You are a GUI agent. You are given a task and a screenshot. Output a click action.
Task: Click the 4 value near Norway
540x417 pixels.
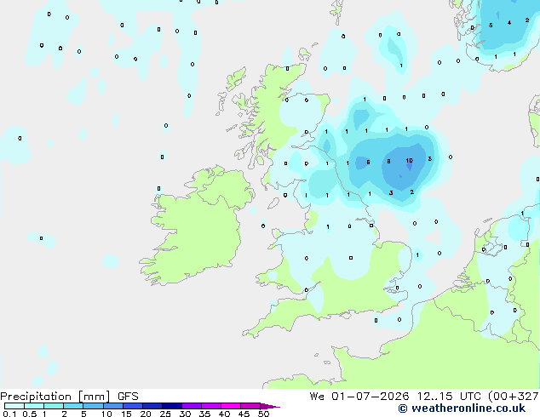click(509, 23)
